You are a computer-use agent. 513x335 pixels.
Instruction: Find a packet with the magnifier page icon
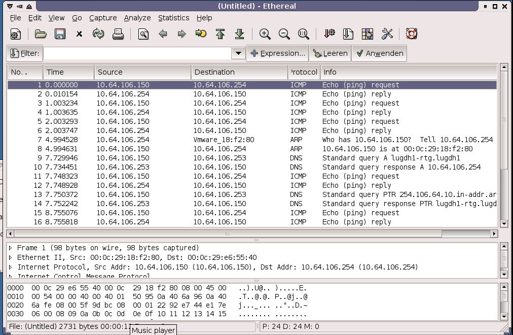tap(143, 33)
